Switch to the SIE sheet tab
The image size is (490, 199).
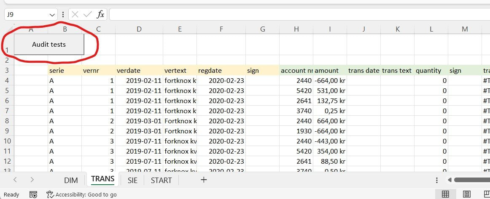pyautogui.click(x=132, y=180)
